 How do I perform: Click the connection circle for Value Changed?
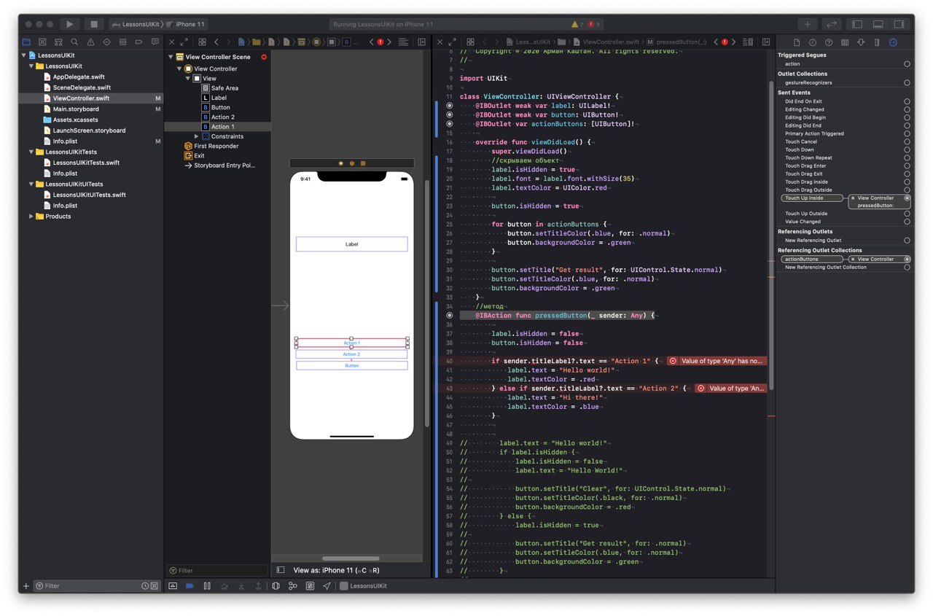(907, 222)
